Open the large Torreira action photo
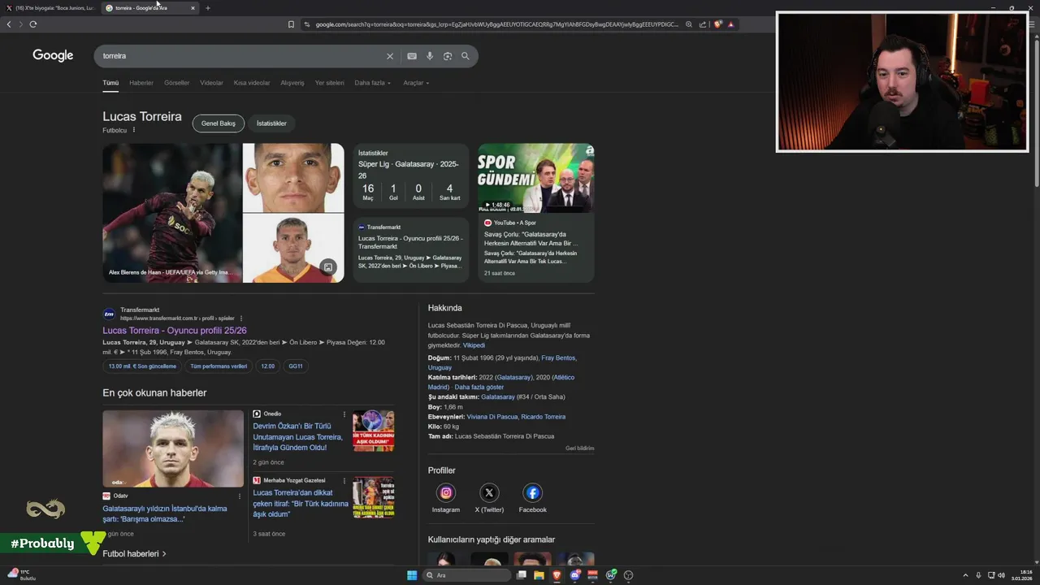The image size is (1040, 585). tap(172, 213)
